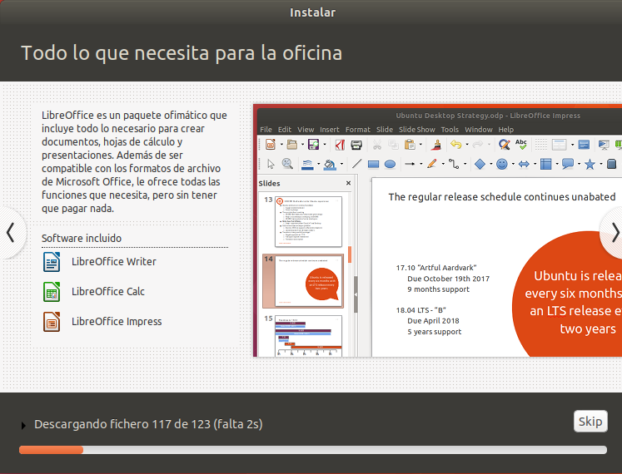Open the Edit menu in Impress
Image resolution: width=622 pixels, height=474 pixels.
point(285,130)
